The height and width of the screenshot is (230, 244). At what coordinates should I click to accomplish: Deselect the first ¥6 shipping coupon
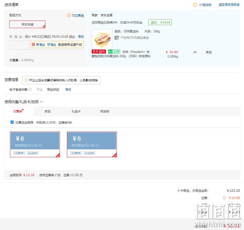[35, 144]
